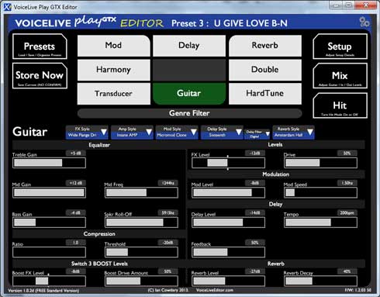Open the Setup page
The height and width of the screenshot is (297, 380).
340,47
